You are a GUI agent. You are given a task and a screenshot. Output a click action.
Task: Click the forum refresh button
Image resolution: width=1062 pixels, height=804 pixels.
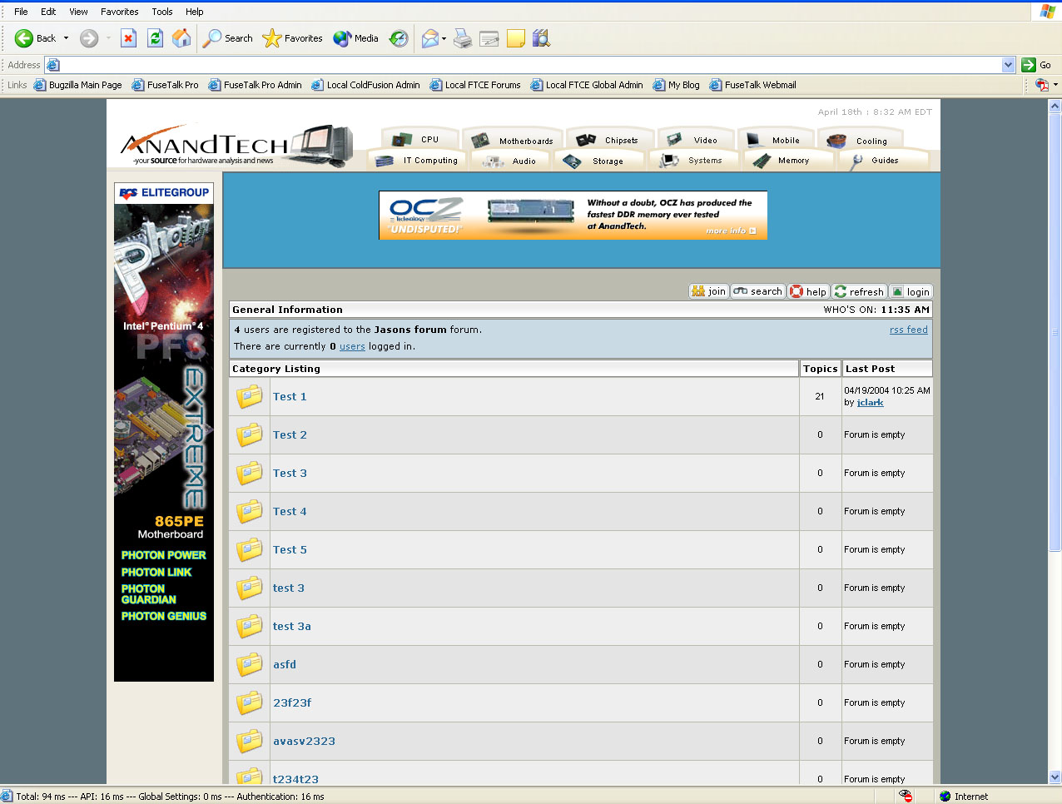tap(859, 291)
